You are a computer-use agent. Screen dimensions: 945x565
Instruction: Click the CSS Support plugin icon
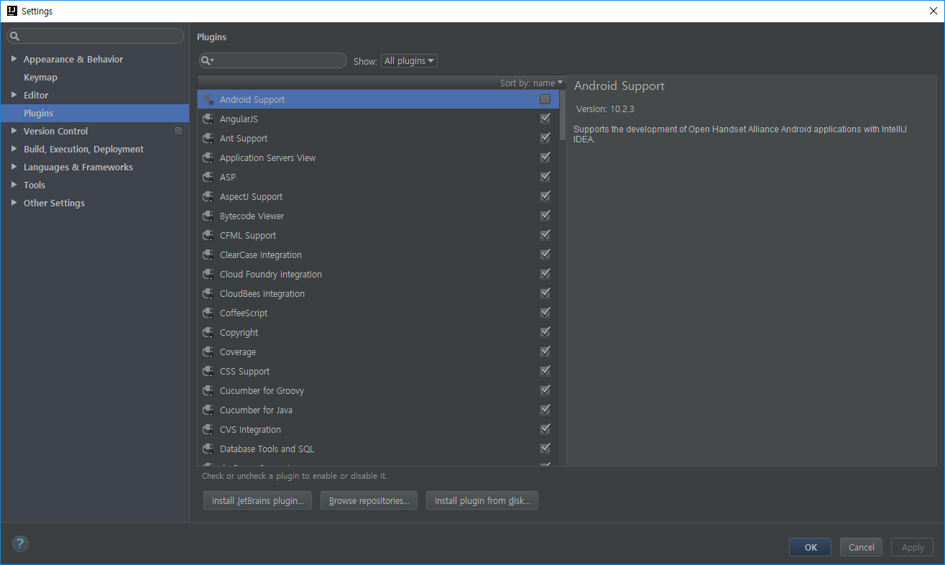tap(208, 372)
